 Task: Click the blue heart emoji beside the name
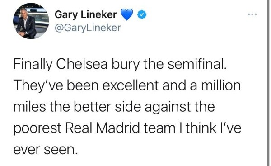pyautogui.click(x=126, y=14)
